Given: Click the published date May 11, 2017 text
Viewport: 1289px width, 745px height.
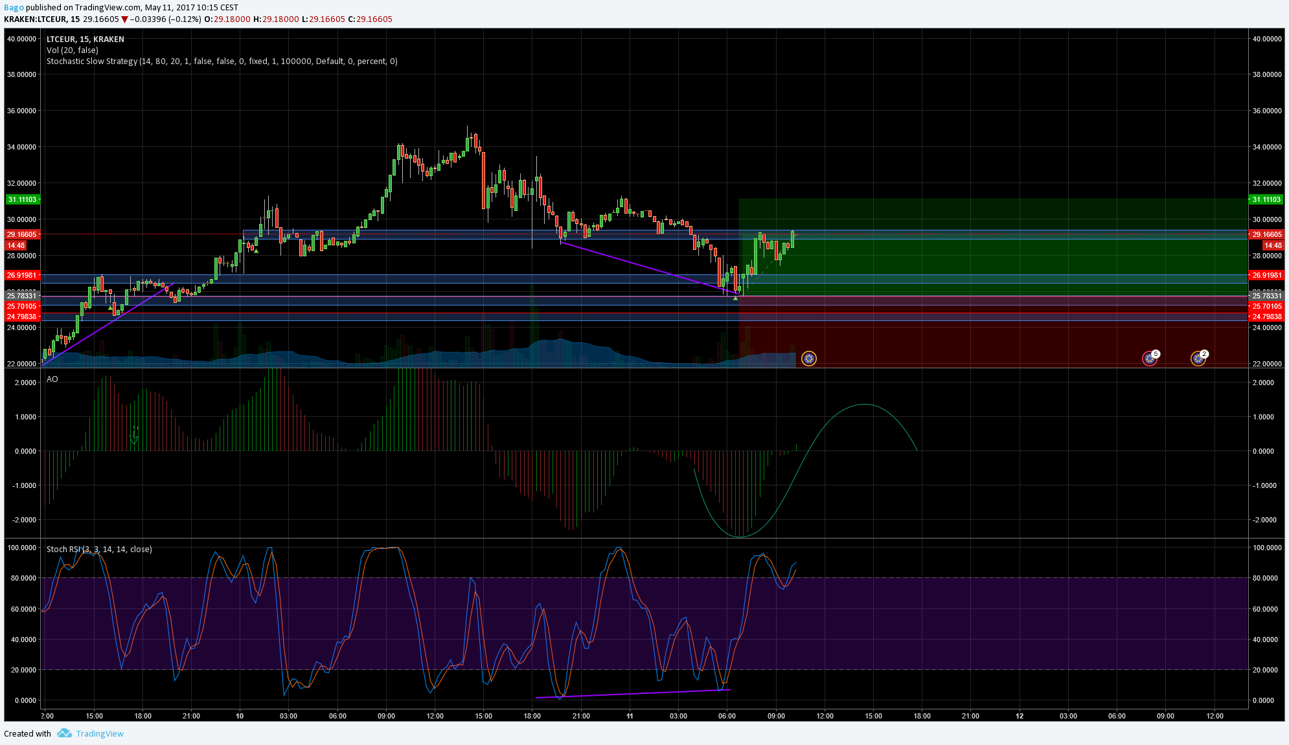Looking at the screenshot, I should 168,8.
